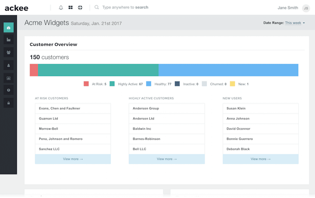This screenshot has width=315, height=198.
Task: Click the blue Healthy bar segment
Action: tap(228, 70)
